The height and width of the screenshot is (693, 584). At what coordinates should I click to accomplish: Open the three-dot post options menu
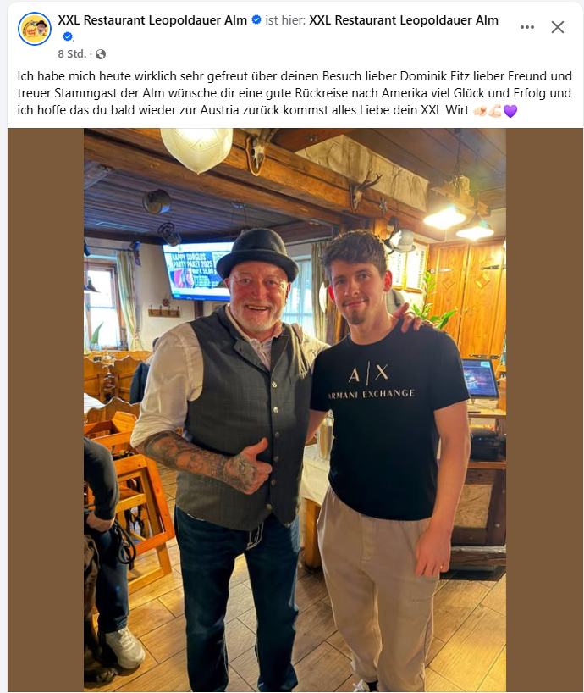point(527,27)
